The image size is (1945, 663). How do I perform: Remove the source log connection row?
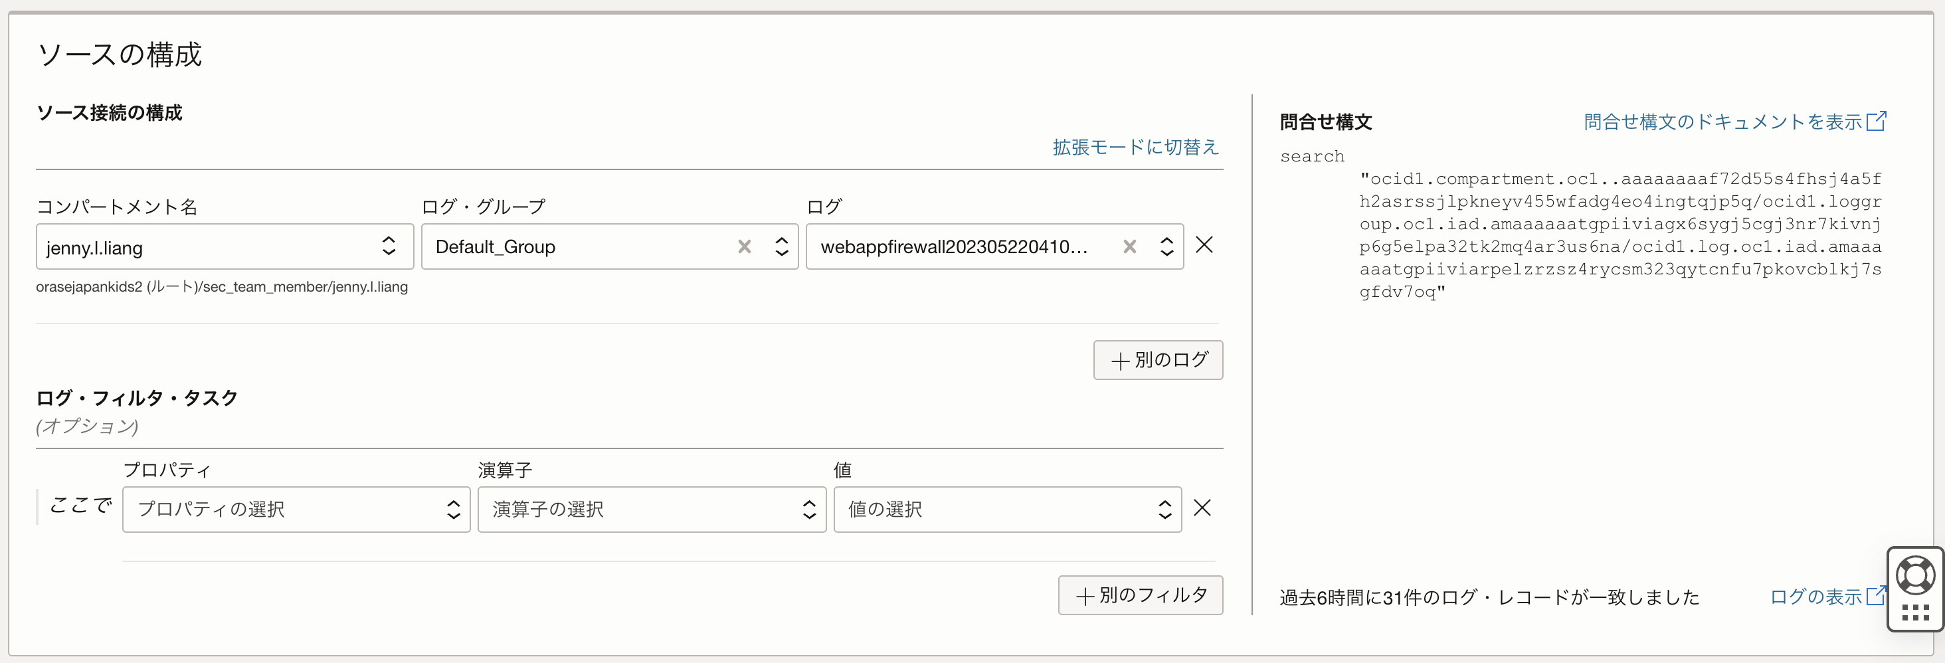click(x=1204, y=245)
